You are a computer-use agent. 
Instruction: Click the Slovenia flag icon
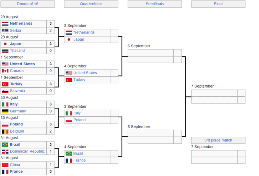[x=5, y=91]
